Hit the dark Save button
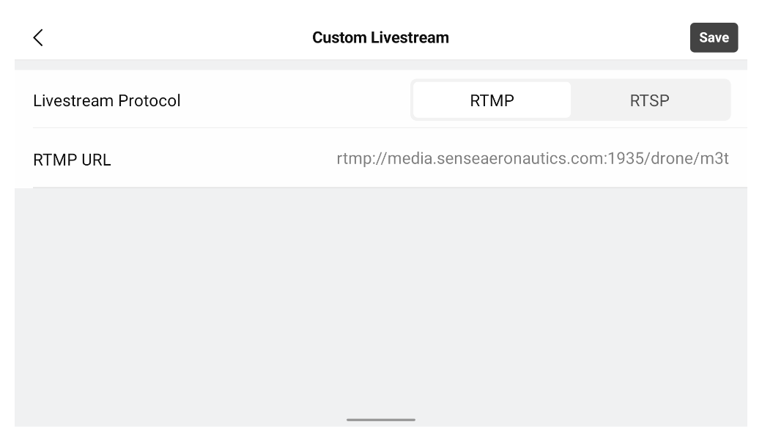Viewport: 762px width, 441px height. (x=714, y=38)
